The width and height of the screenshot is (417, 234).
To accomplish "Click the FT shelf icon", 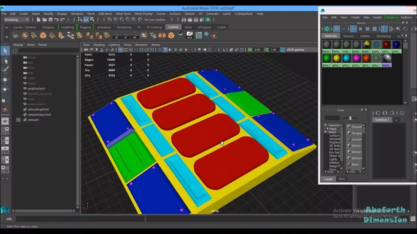I will tap(125, 35).
